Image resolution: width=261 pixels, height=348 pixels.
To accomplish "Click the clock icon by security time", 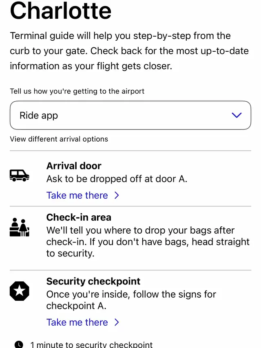I will [x=19, y=344].
